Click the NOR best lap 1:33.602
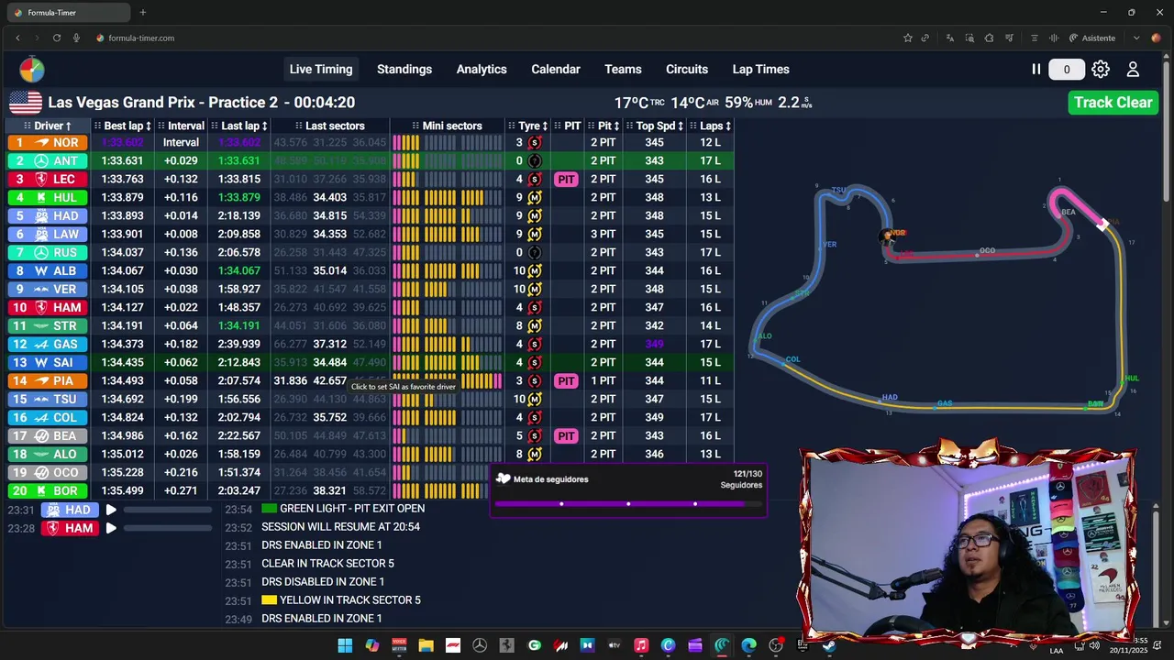This screenshot has width=1174, height=660. coord(122,143)
